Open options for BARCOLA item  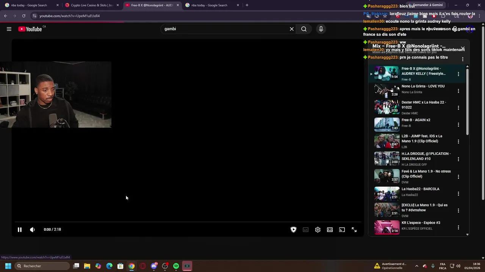pos(458,194)
